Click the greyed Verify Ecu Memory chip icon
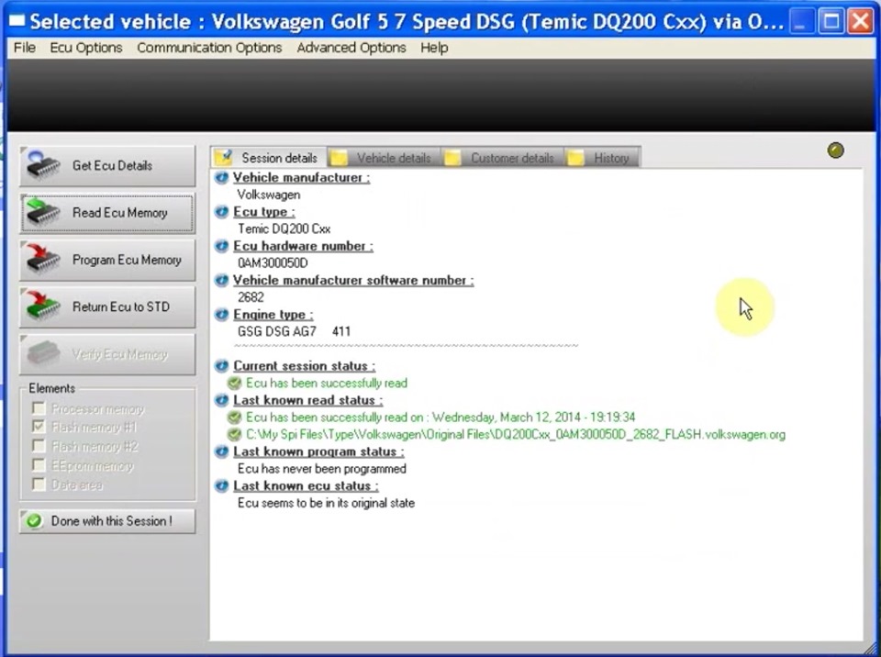Image resolution: width=881 pixels, height=657 pixels. (43, 353)
